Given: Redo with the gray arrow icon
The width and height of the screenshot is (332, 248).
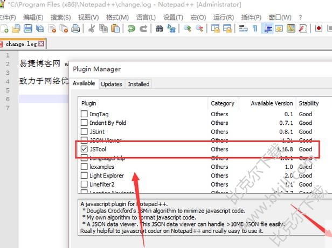Looking at the screenshot, I should 143,29.
